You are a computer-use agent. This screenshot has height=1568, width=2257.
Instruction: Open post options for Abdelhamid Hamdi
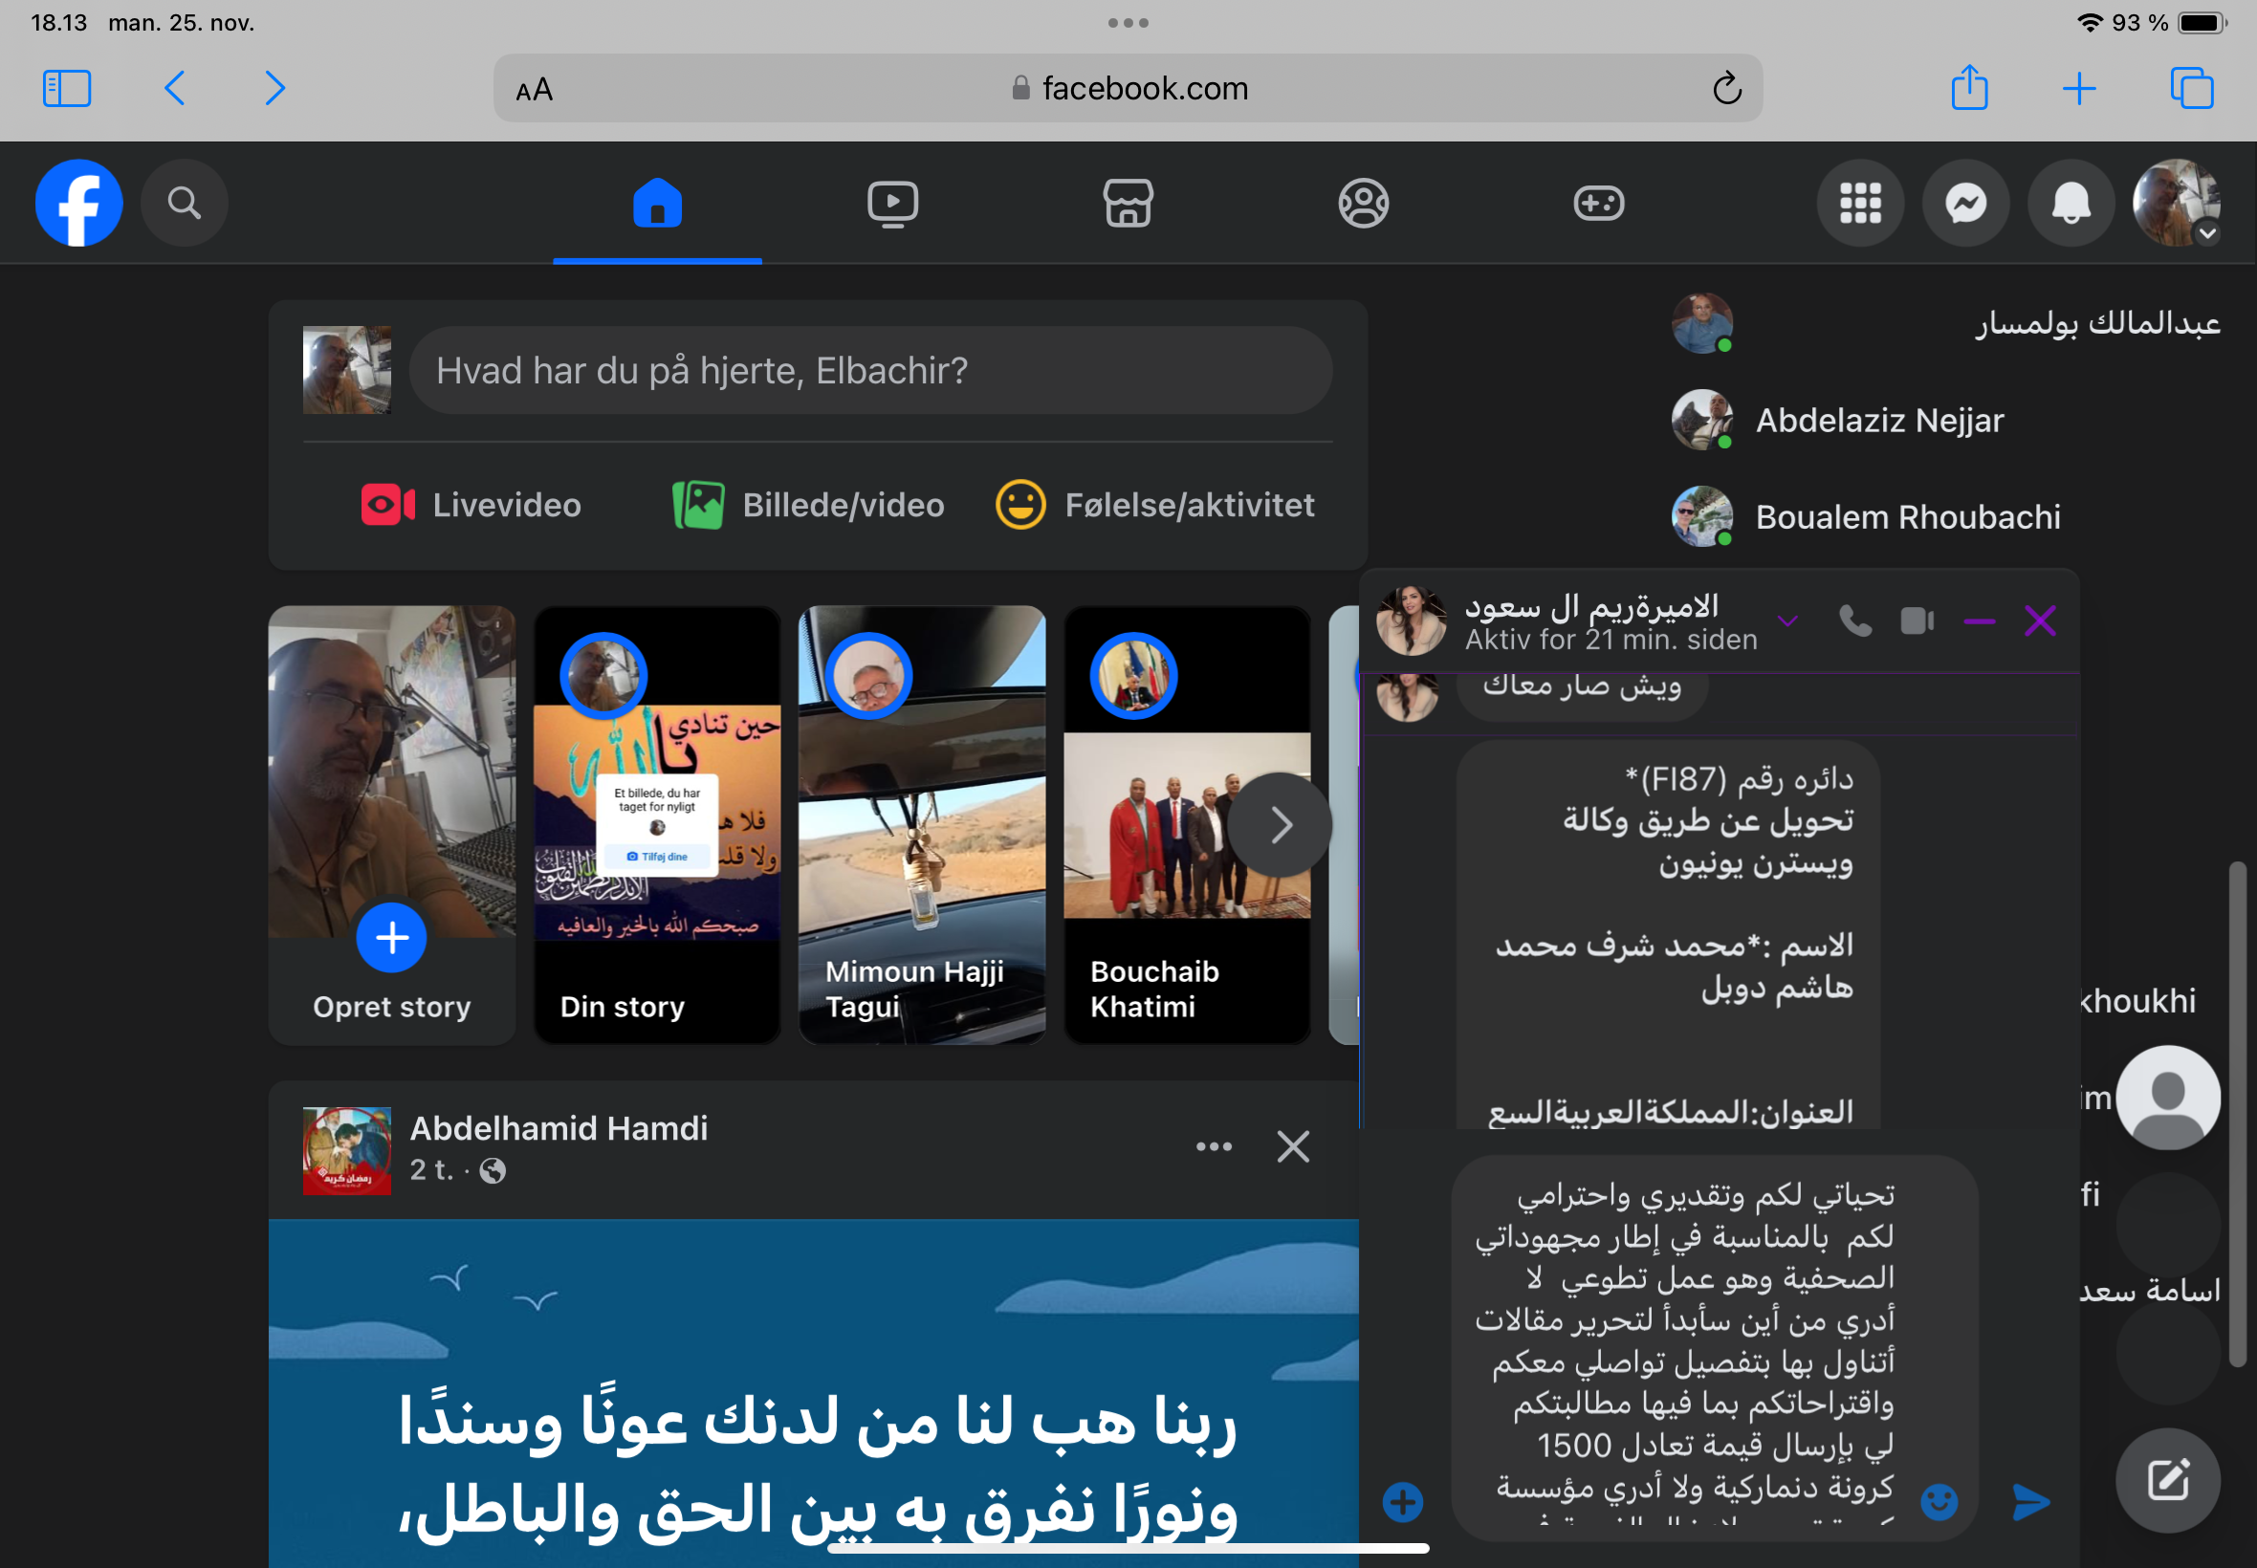1214,1146
